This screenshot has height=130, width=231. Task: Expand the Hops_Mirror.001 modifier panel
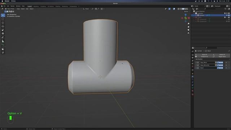pyautogui.click(x=196, y=65)
